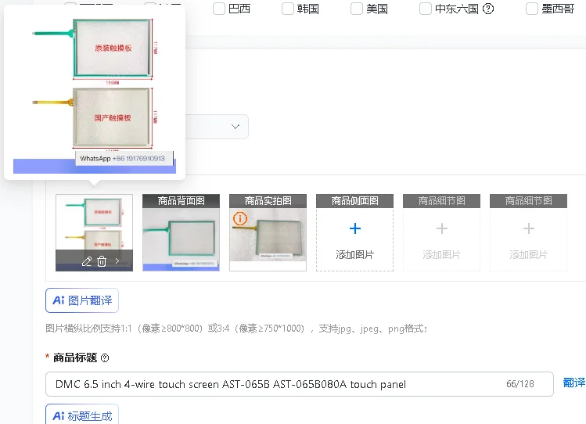The image size is (586, 424).
Task: Tick the 韩国 checkbox
Action: point(288,9)
